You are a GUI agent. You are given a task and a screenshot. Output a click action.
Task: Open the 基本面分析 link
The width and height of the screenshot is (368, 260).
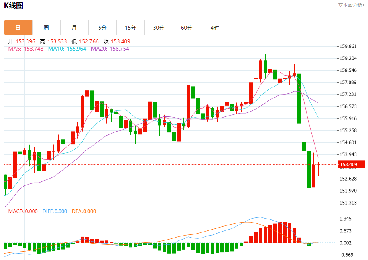click(x=351, y=5)
